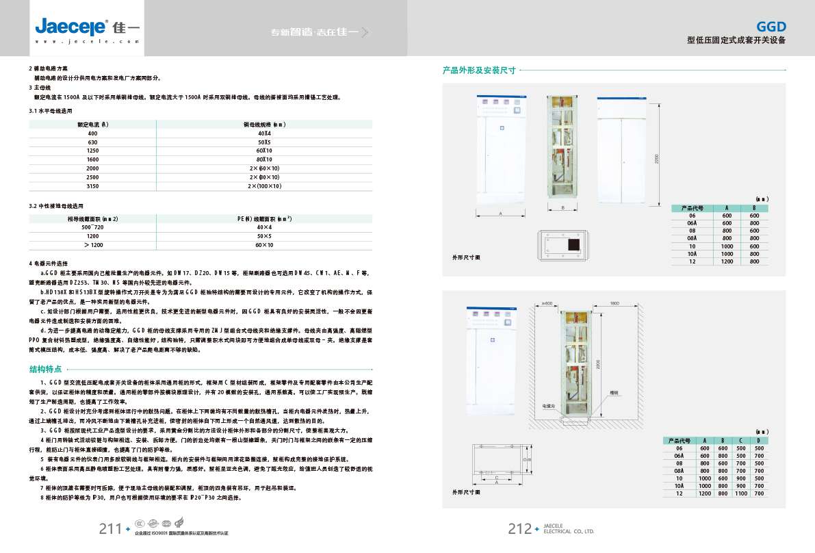Click the blue GGD title
Image resolution: width=815 pixels, height=553 pixels.
pos(771,27)
